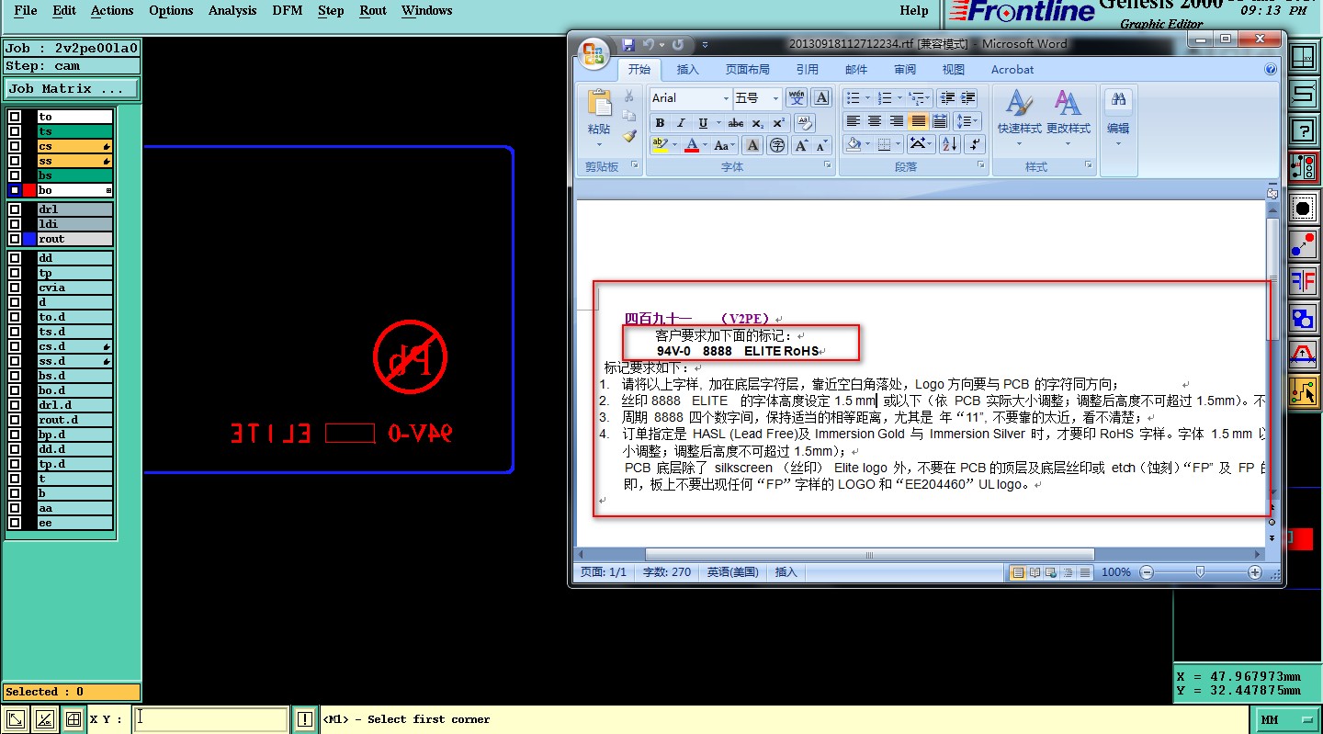This screenshot has height=734, width=1323.
Task: Click the Genesis netlist traffic-light icon
Action: click(1303, 166)
